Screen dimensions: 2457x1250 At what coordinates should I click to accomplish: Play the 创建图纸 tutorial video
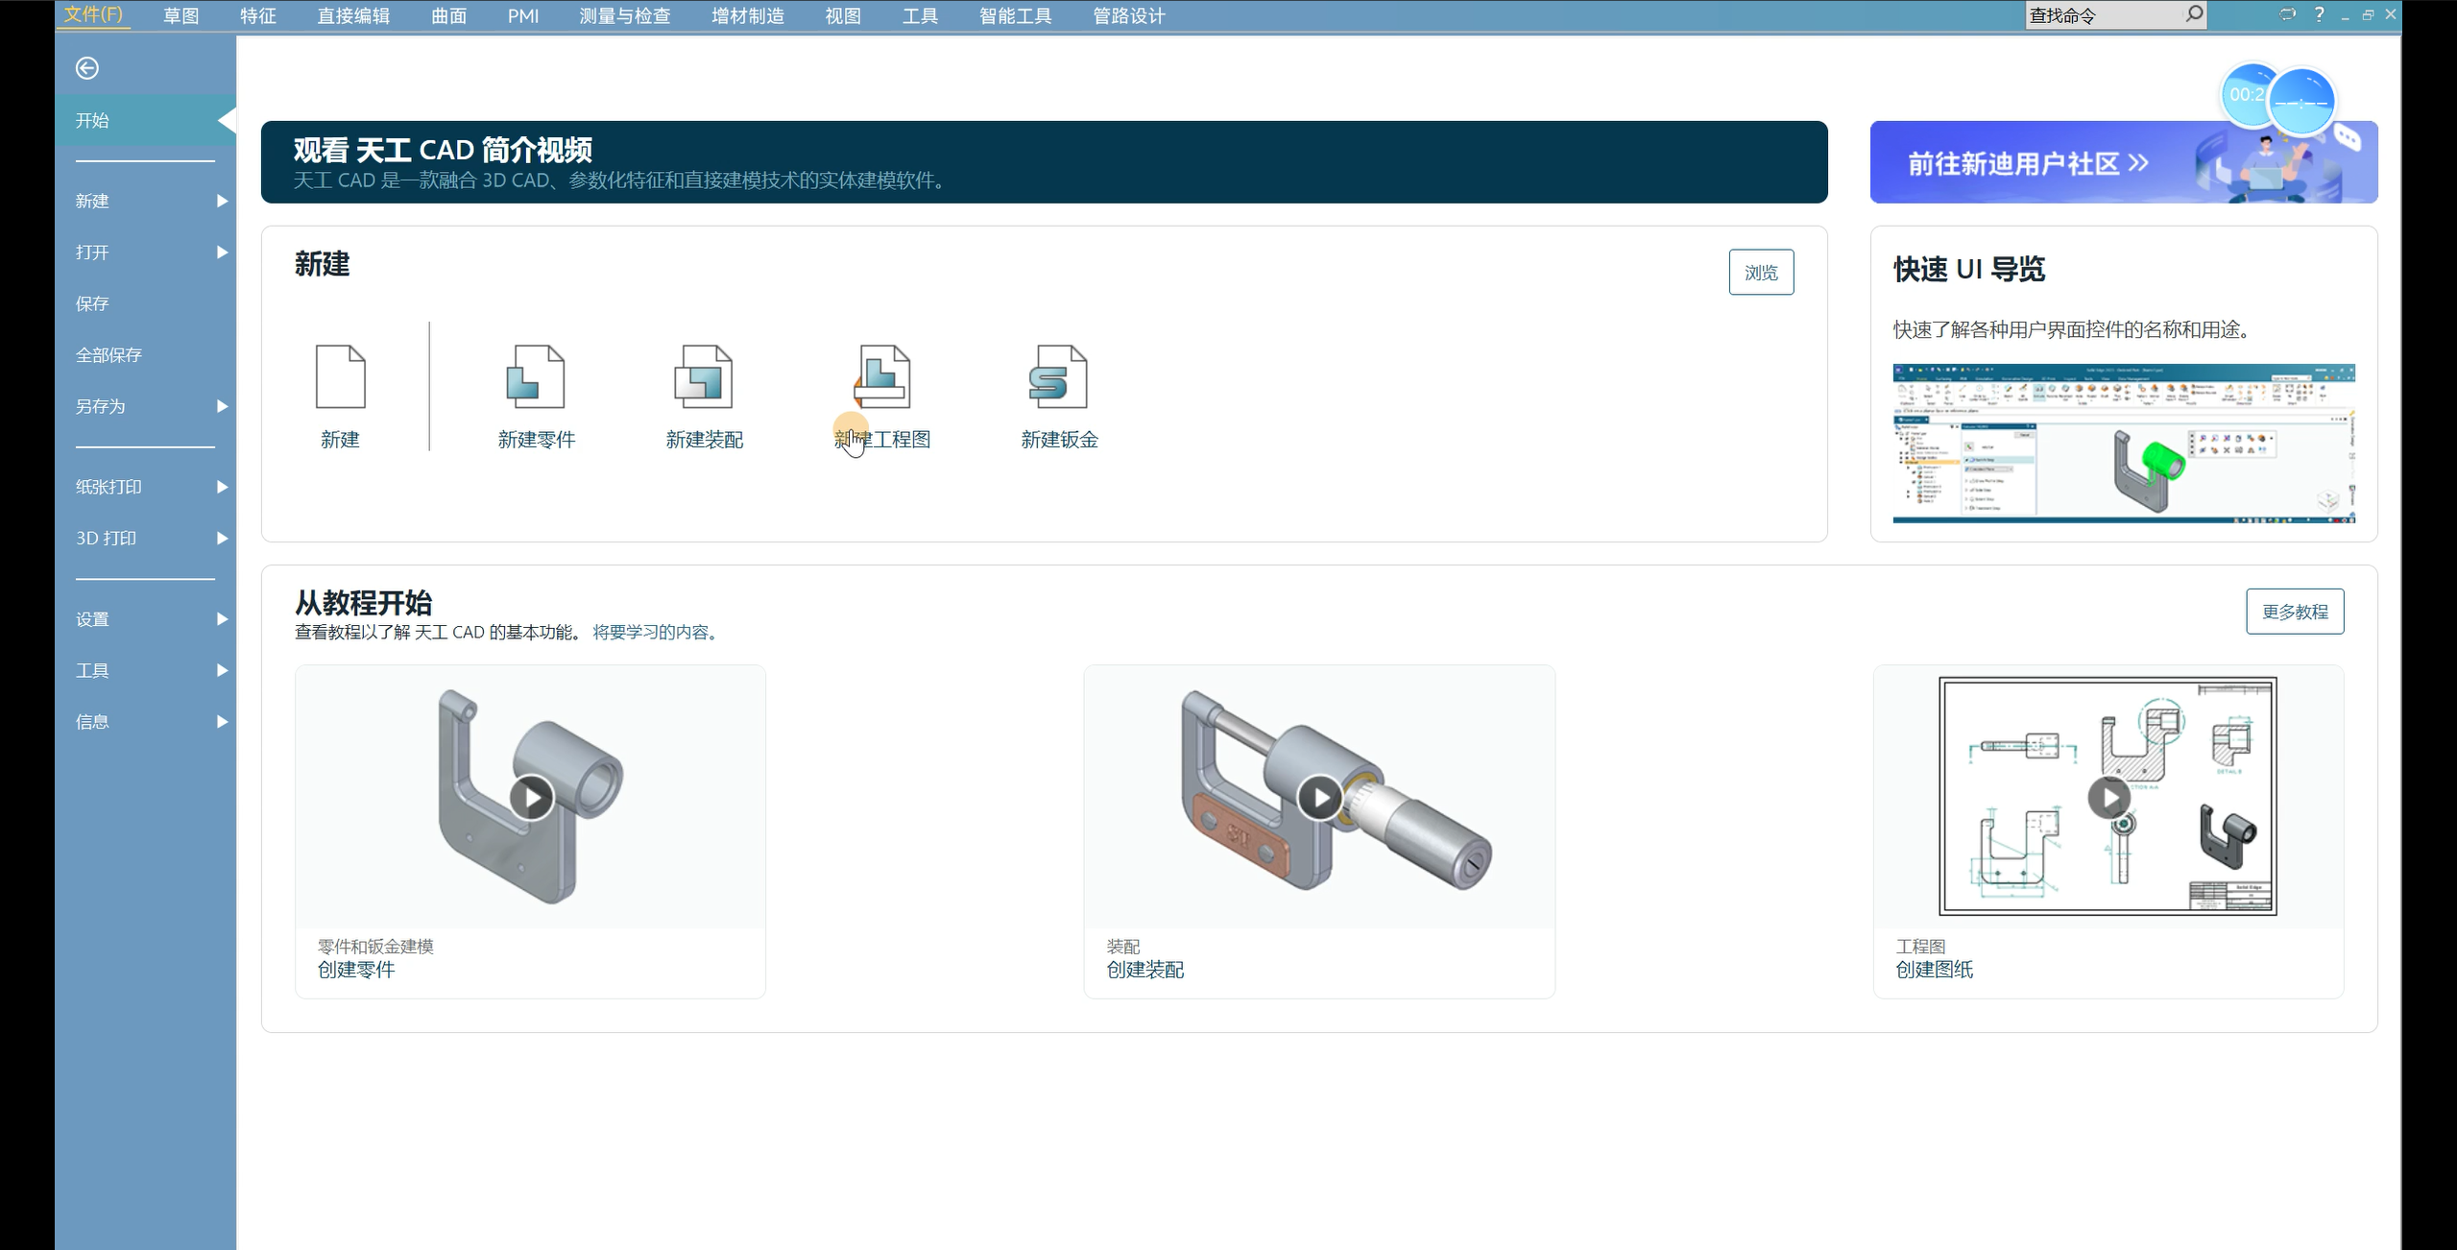point(2108,797)
